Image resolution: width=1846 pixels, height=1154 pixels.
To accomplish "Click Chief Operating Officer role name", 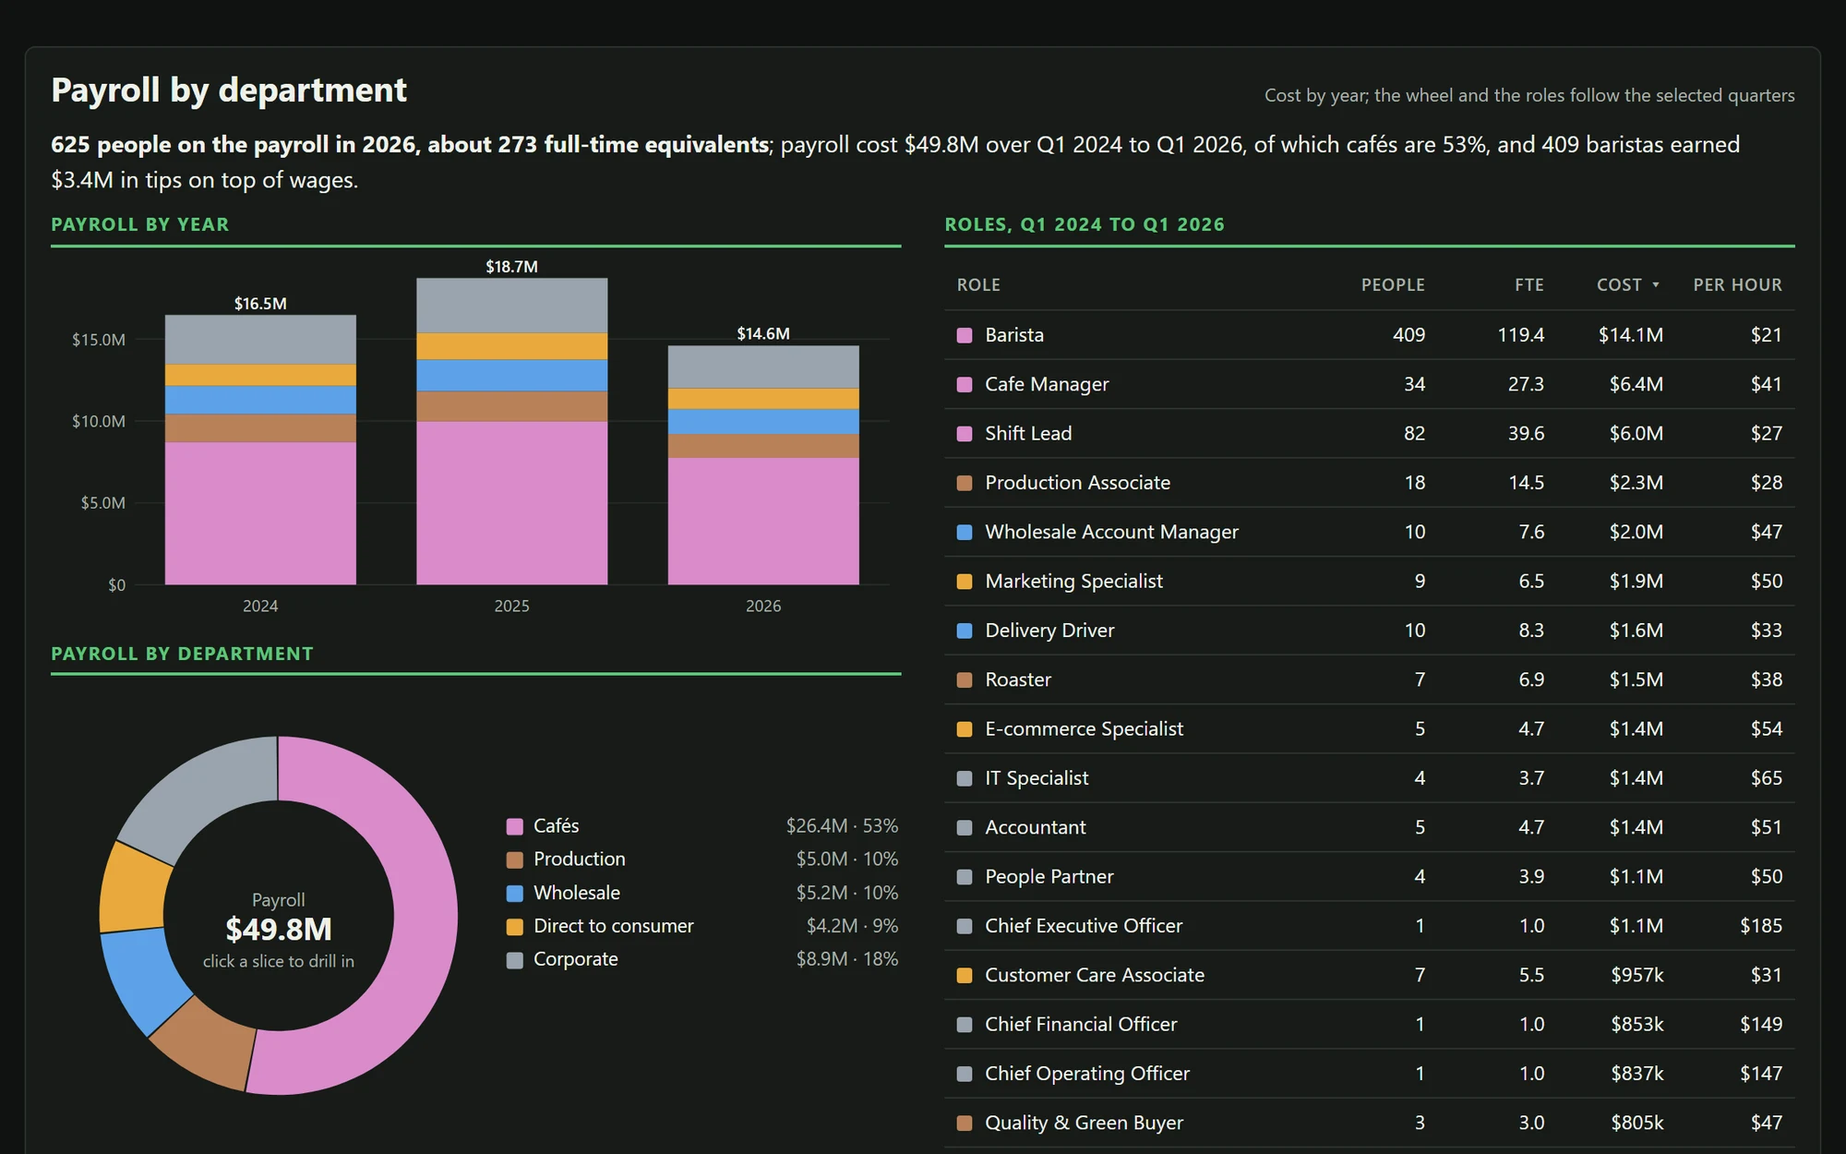I will 1087,1074.
